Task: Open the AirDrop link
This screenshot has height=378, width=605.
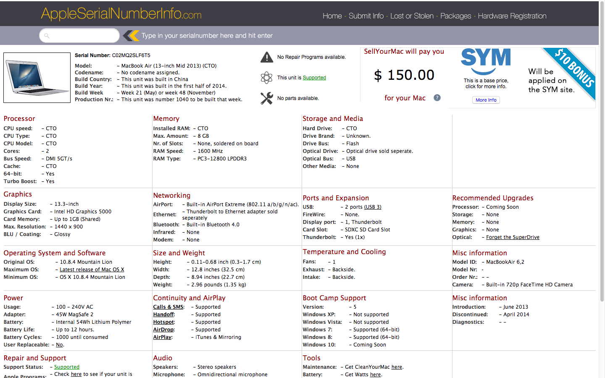Action: tap(163, 330)
